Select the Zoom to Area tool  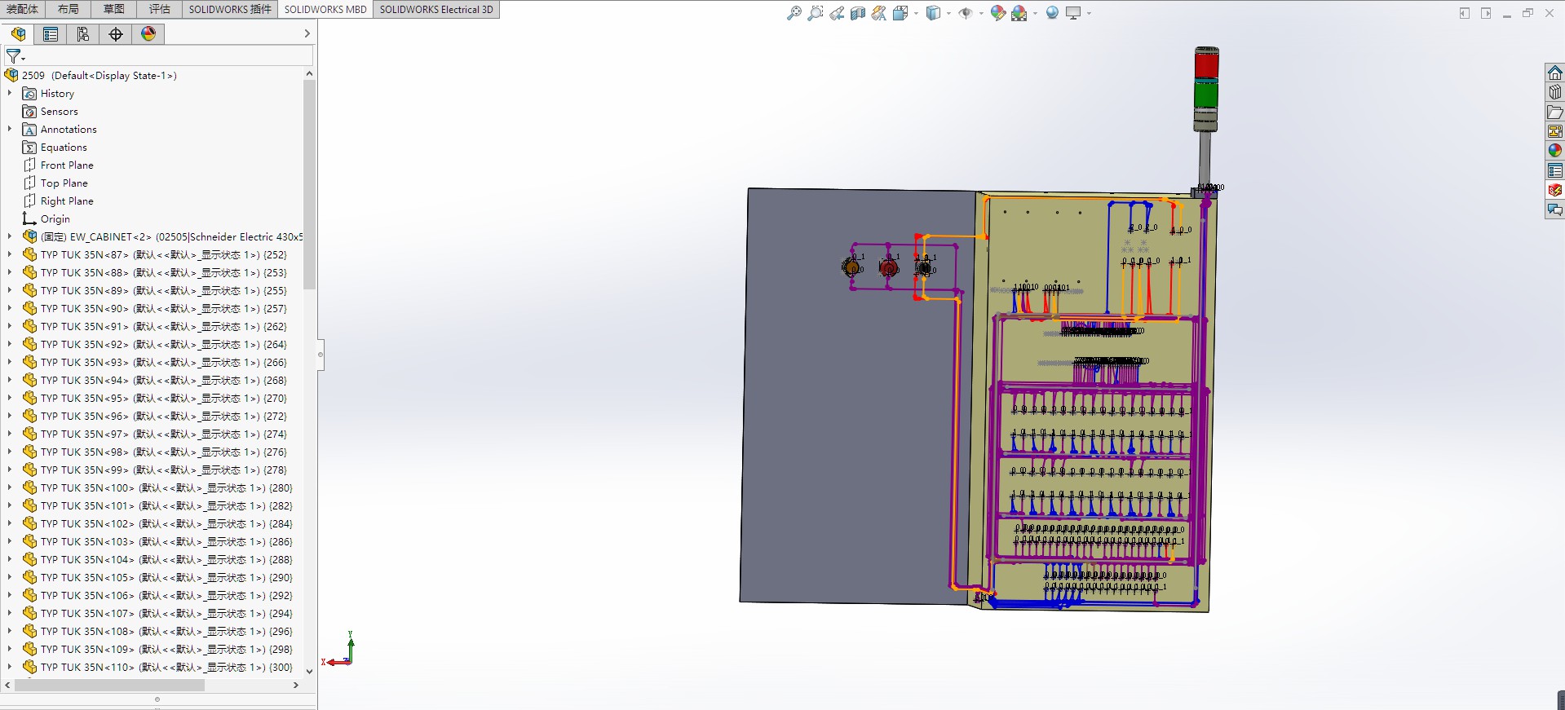point(815,13)
